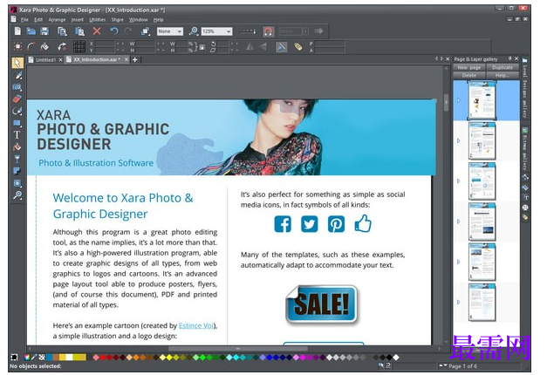Switch to the Untitled1 document tab
The image size is (547, 375).
coord(45,60)
